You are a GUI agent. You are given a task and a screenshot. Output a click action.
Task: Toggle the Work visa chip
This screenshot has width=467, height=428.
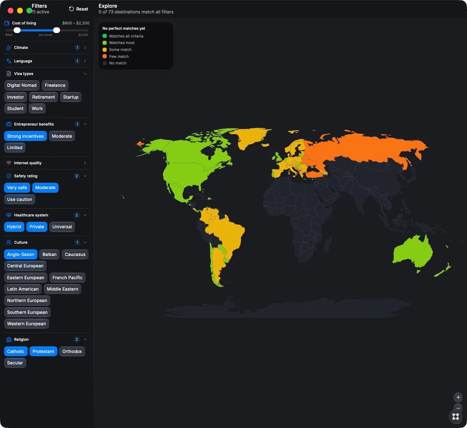pyautogui.click(x=37, y=108)
